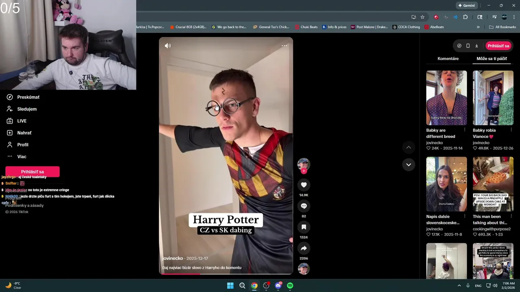Open the Windows Start menu
The height and width of the screenshot is (292, 520).
click(x=230, y=286)
